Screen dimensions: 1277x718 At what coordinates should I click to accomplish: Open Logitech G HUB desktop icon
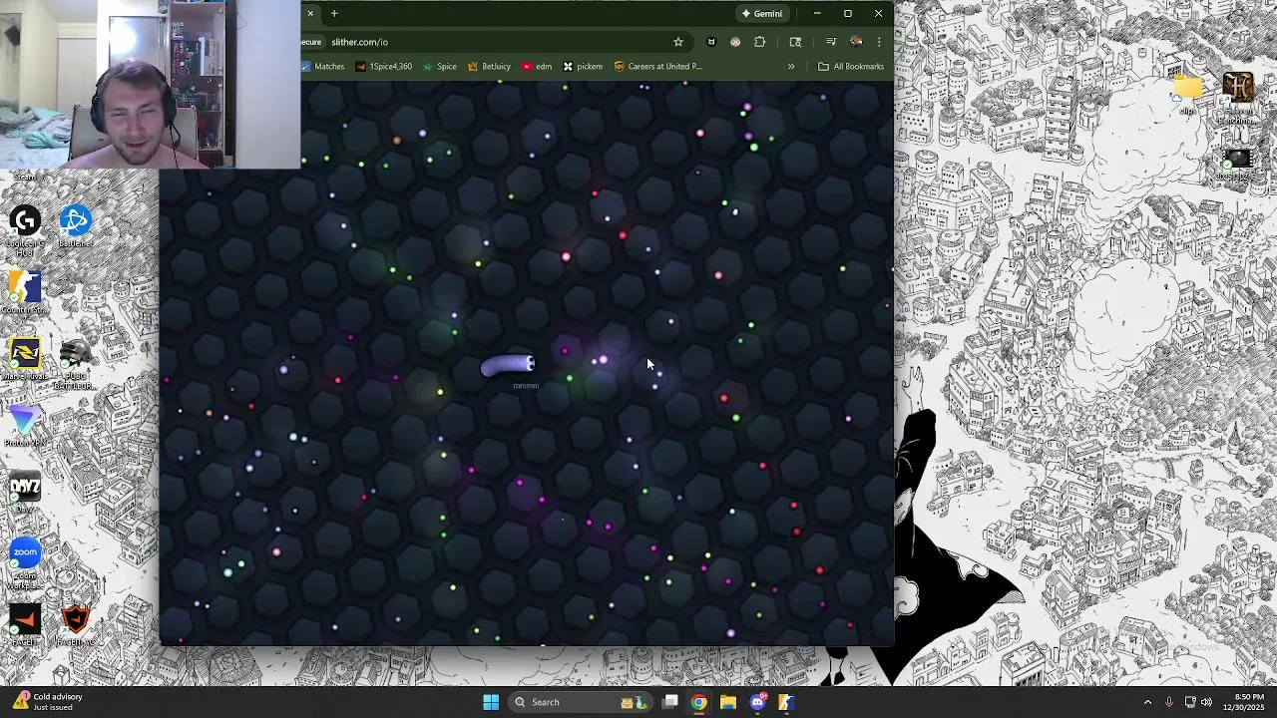[x=25, y=226]
